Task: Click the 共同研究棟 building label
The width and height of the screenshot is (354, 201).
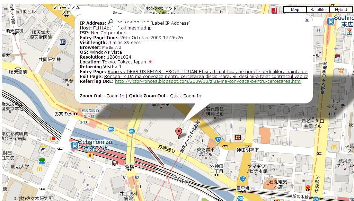Action: 50,59
